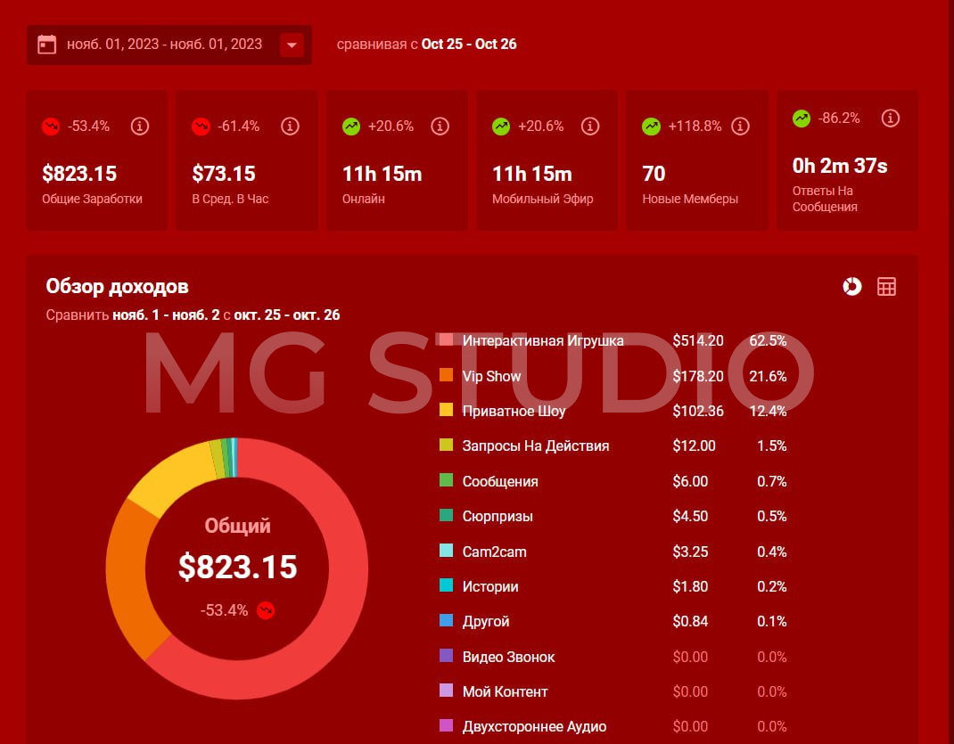The image size is (954, 744).
Task: Click the Сообщения green legend swatch
Action: [x=446, y=481]
